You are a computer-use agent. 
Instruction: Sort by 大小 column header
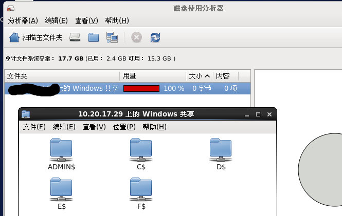point(200,76)
